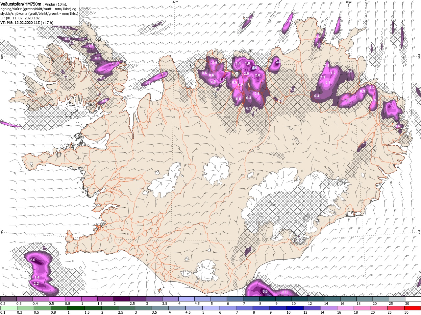
Task: Click the 2.6 value in southwest snow blob
Action: click(33, 260)
